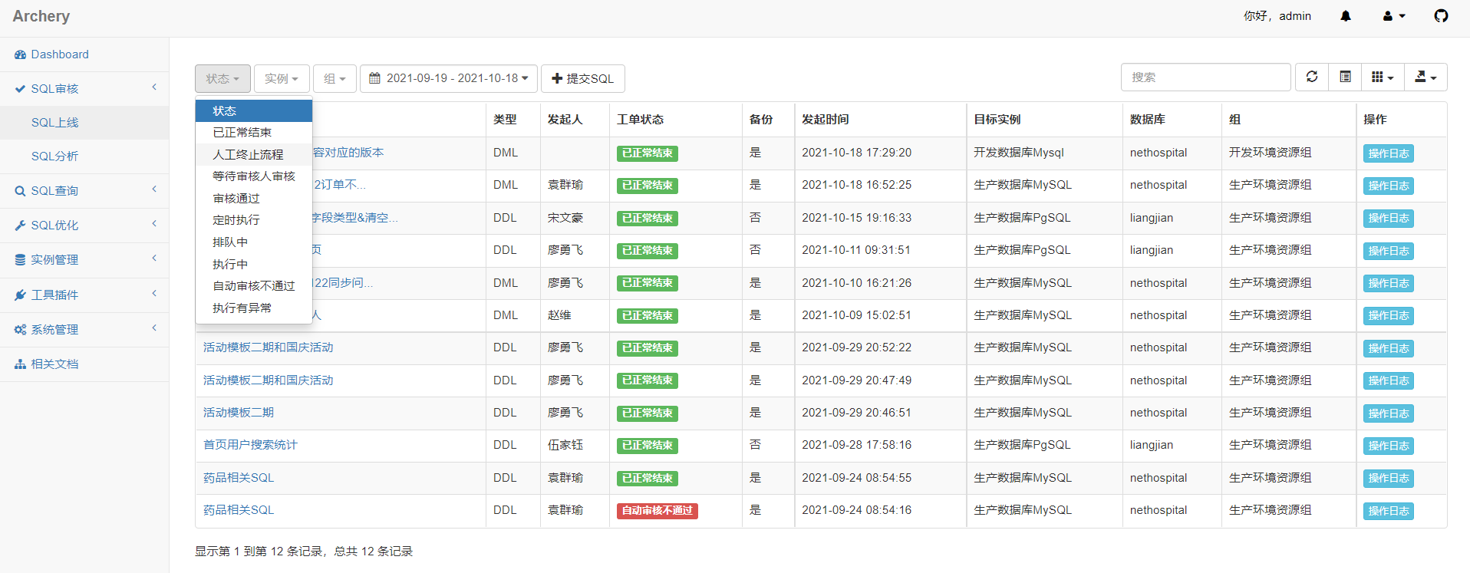Open the GitHub icon link
The height and width of the screenshot is (573, 1470).
click(1441, 16)
